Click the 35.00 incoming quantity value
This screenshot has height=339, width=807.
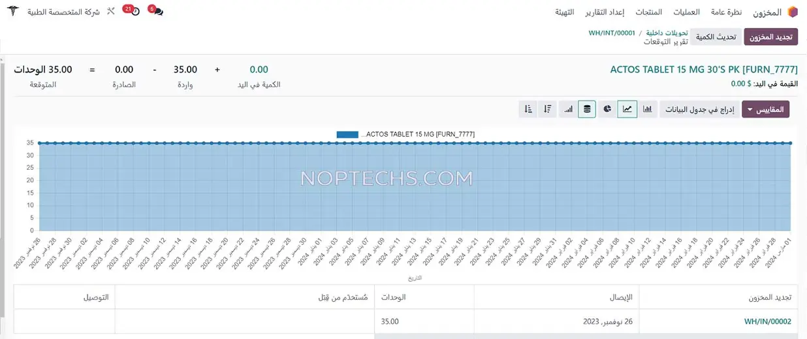[185, 69]
